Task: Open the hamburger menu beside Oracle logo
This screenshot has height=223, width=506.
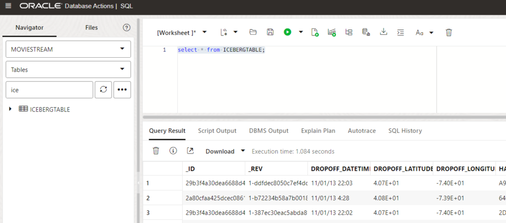Action: [8, 6]
